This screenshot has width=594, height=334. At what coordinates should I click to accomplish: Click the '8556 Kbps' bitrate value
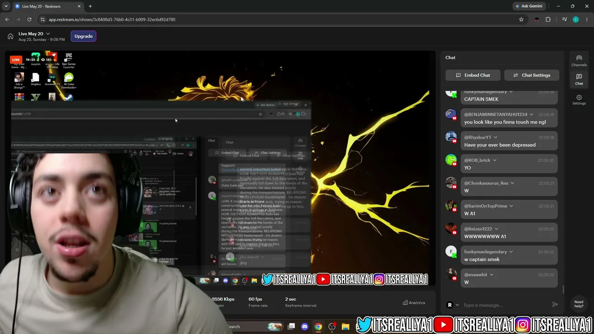click(223, 299)
